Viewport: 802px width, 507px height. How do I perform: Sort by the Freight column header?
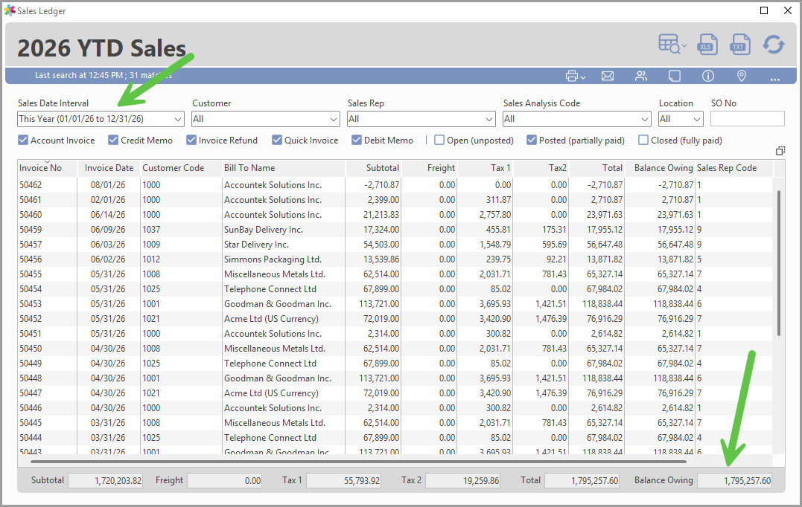coord(429,168)
